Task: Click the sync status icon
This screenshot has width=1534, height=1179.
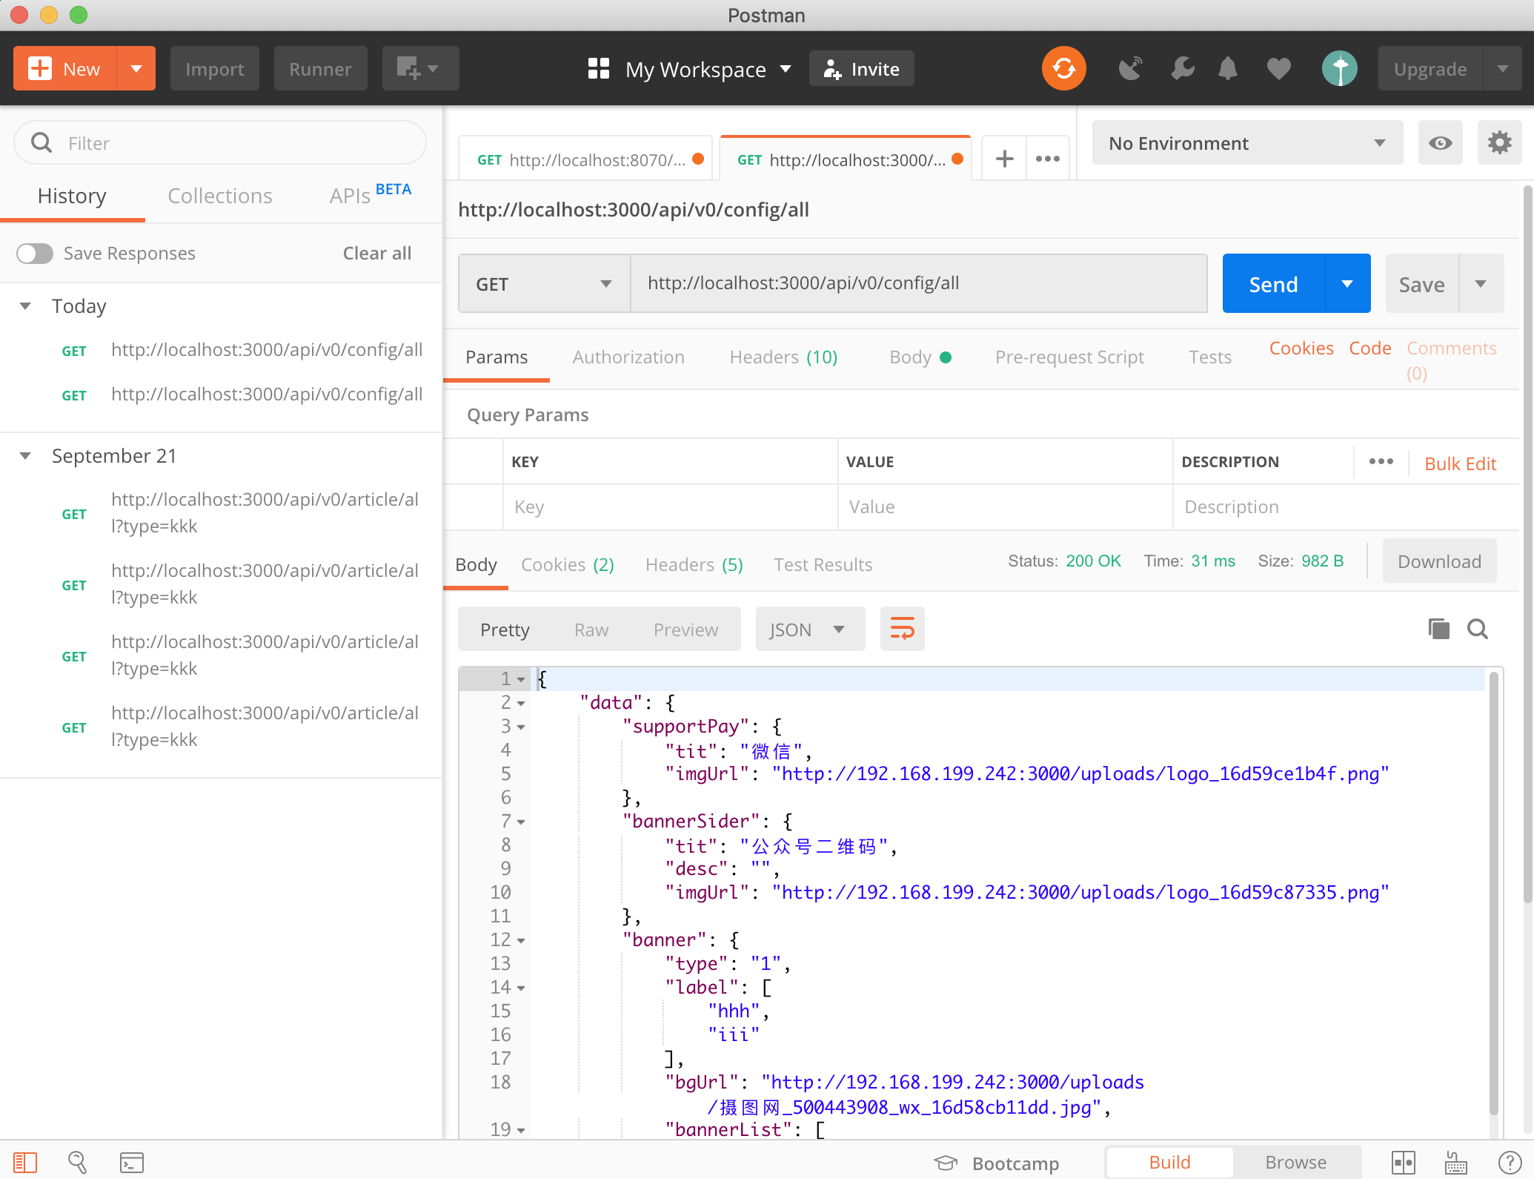Action: pyautogui.click(x=1063, y=68)
